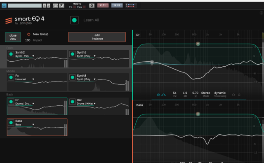Click the add instance button
The width and height of the screenshot is (264, 163).
pyautogui.click(x=97, y=37)
